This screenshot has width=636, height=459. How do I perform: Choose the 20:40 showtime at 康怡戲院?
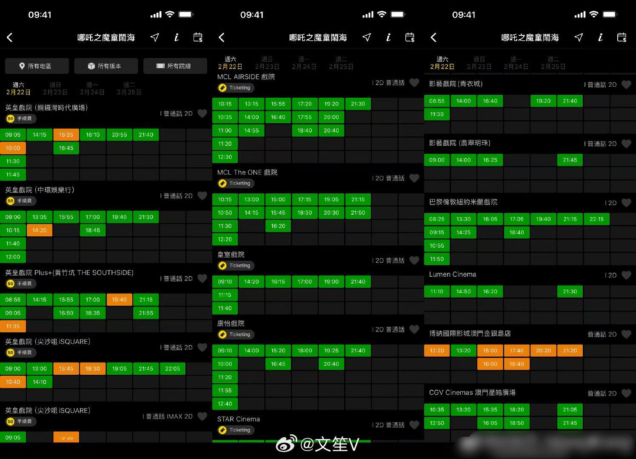click(x=331, y=364)
